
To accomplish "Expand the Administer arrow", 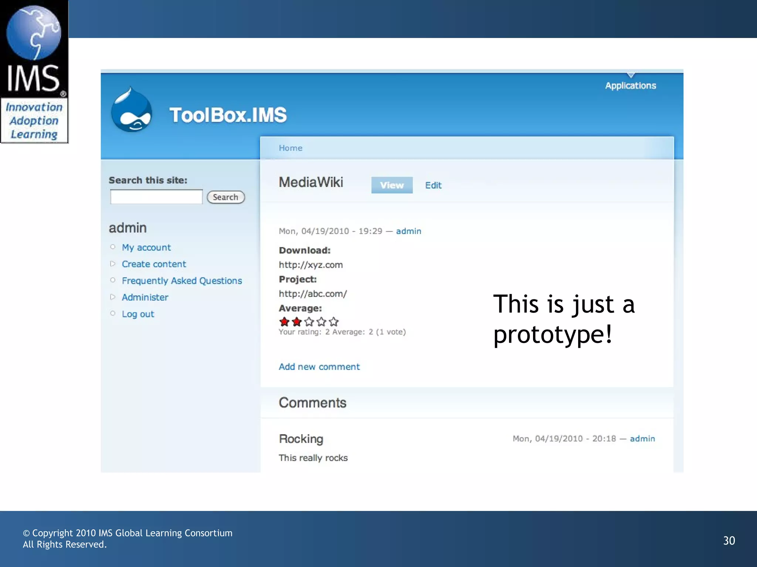I will (x=113, y=297).
